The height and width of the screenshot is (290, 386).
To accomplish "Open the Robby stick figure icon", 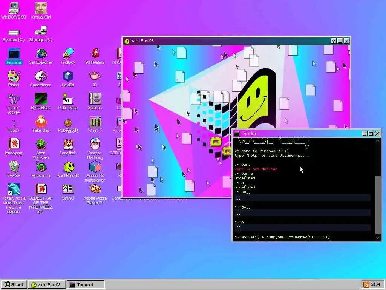I will coord(14,126).
